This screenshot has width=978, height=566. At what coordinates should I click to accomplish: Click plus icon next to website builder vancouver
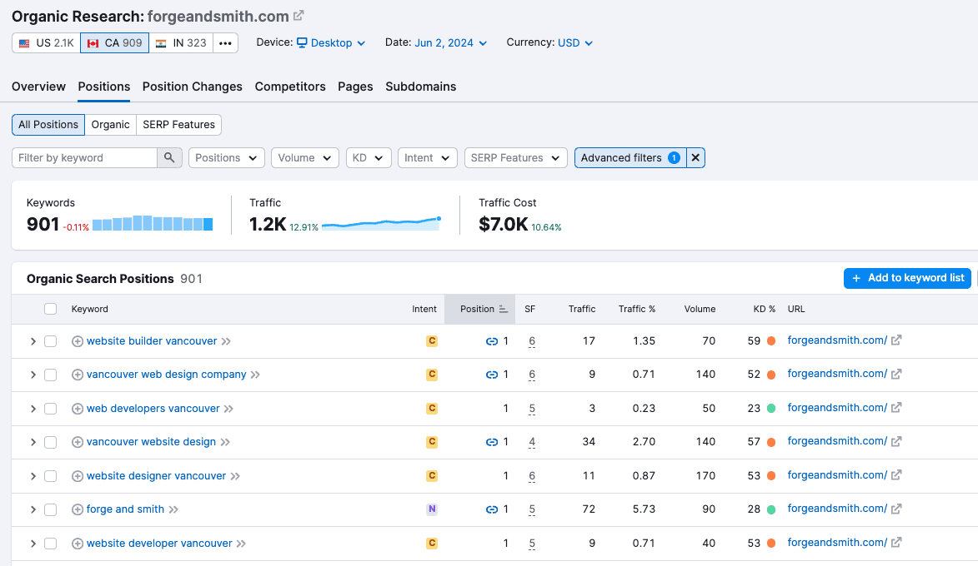[x=78, y=341]
